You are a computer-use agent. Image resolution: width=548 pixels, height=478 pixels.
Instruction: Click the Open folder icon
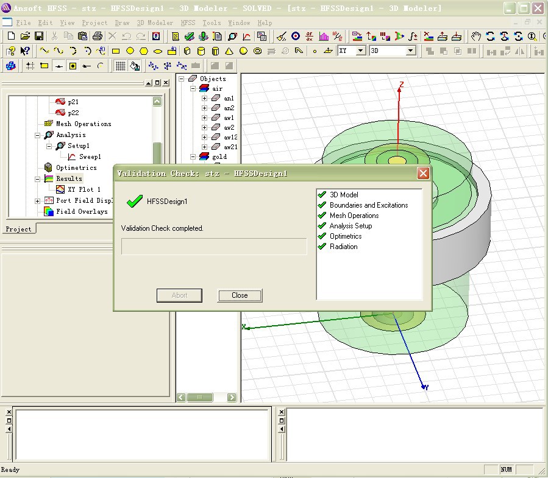tap(25, 36)
